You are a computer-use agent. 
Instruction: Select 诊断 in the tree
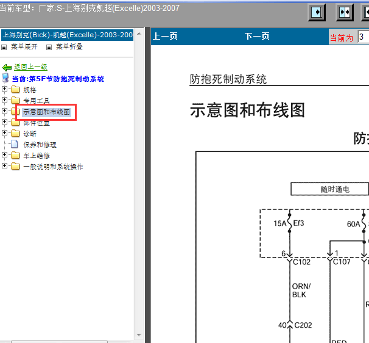pyautogui.click(x=30, y=134)
